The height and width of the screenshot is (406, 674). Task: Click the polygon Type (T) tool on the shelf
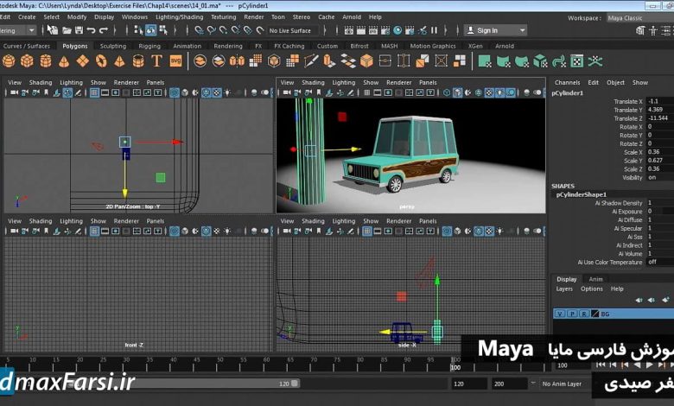(156, 61)
